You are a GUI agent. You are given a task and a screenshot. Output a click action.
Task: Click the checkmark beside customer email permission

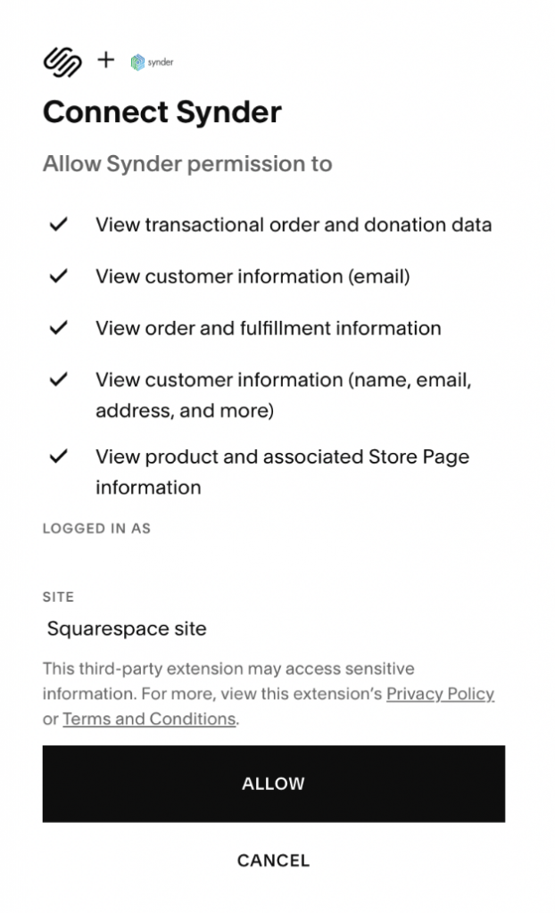[59, 276]
